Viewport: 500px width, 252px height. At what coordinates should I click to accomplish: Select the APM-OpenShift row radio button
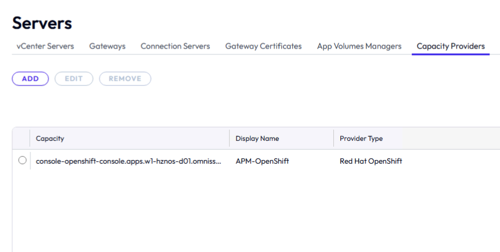tap(22, 160)
